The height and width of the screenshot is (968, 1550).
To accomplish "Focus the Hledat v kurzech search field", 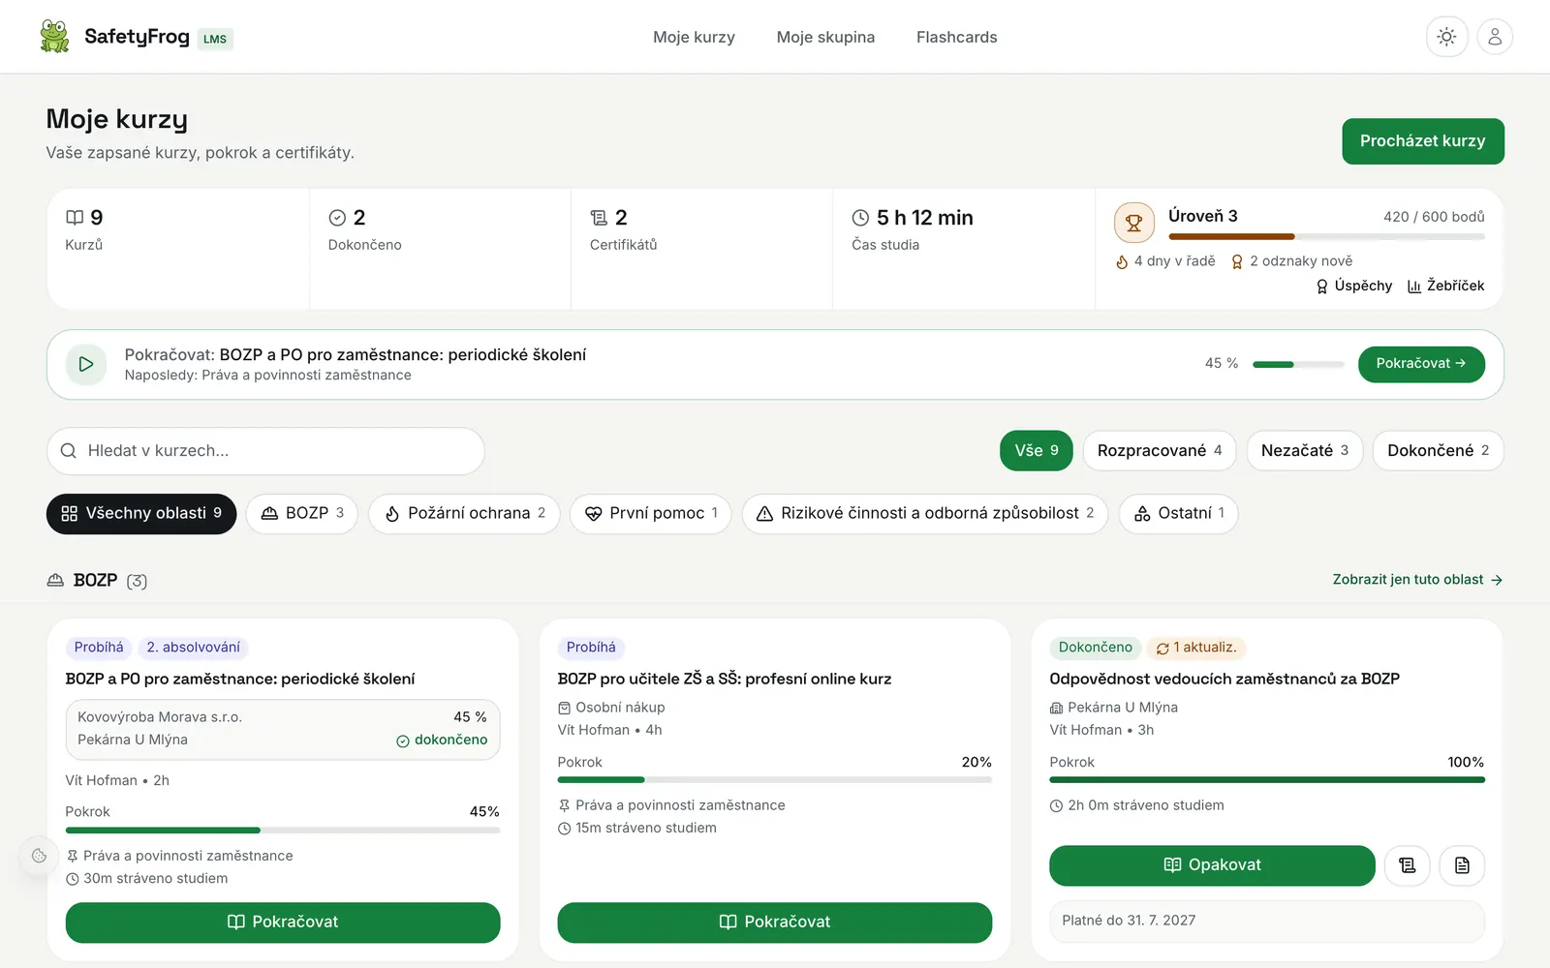I will coord(265,451).
